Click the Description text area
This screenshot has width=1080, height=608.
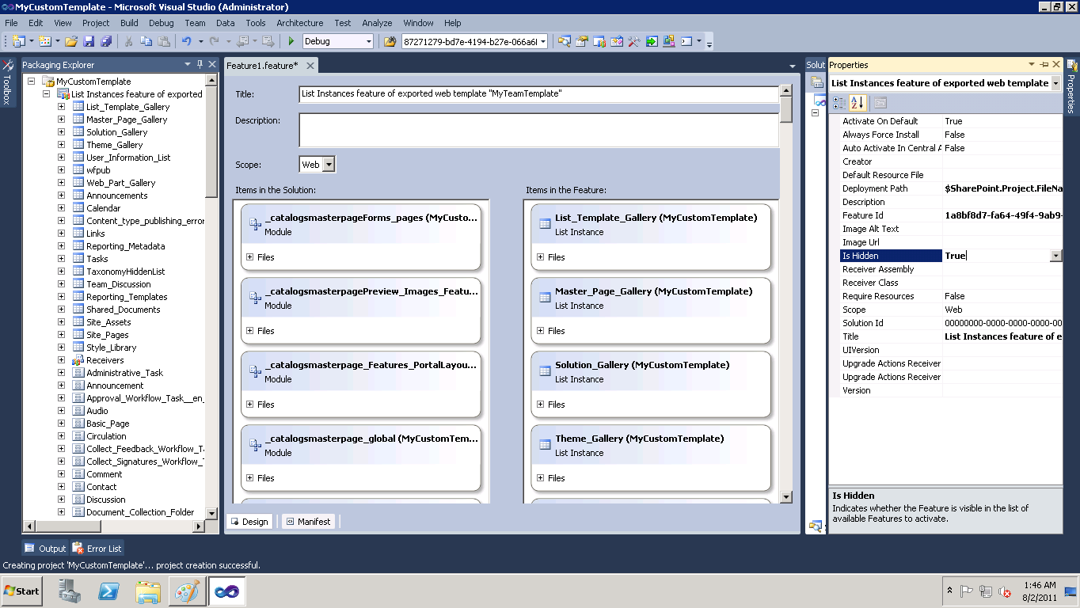coord(538,130)
